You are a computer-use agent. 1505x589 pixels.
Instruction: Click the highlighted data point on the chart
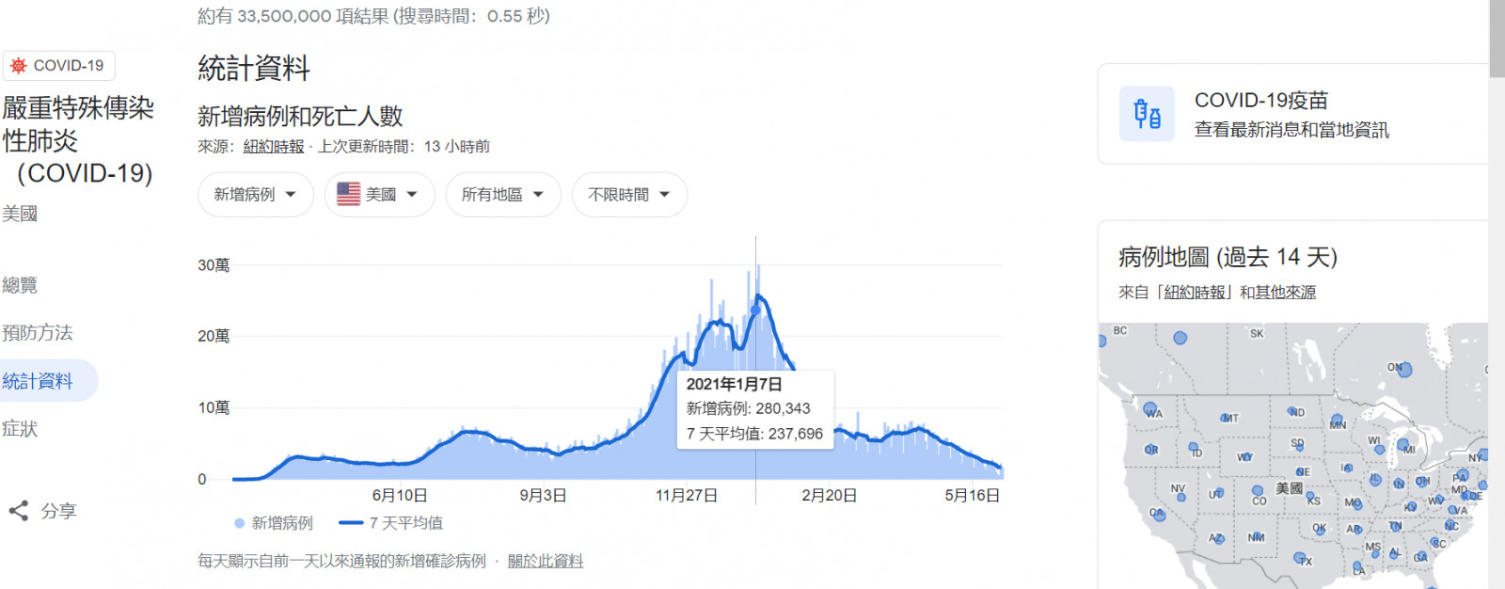point(755,310)
